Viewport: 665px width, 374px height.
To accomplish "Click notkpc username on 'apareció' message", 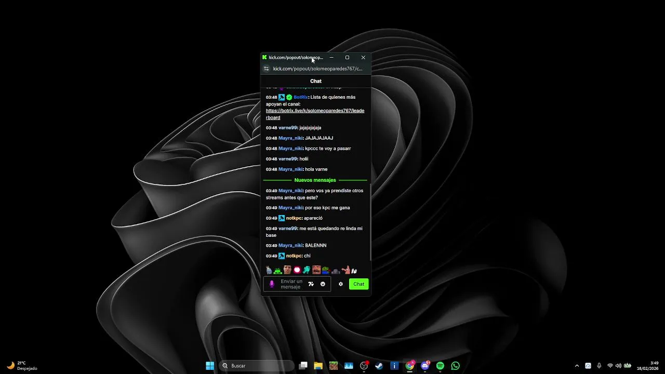I will coord(294,218).
